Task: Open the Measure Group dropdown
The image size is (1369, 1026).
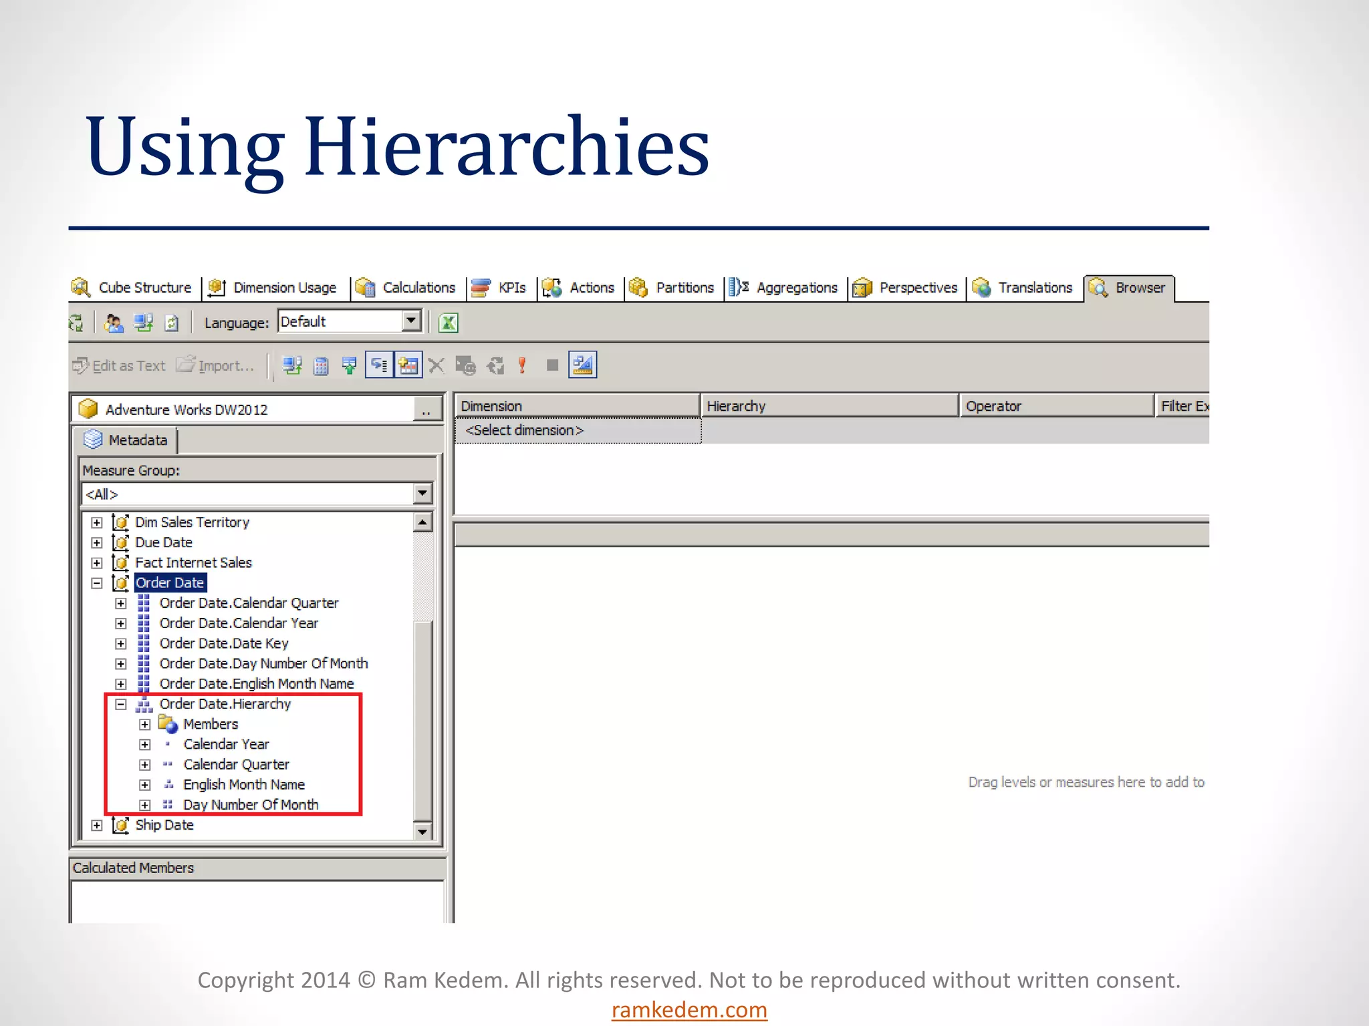Action: coord(422,494)
